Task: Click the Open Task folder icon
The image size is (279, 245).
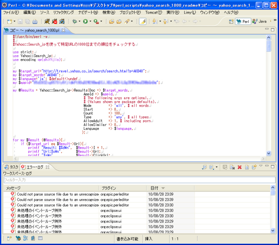Action: pos(119,22)
